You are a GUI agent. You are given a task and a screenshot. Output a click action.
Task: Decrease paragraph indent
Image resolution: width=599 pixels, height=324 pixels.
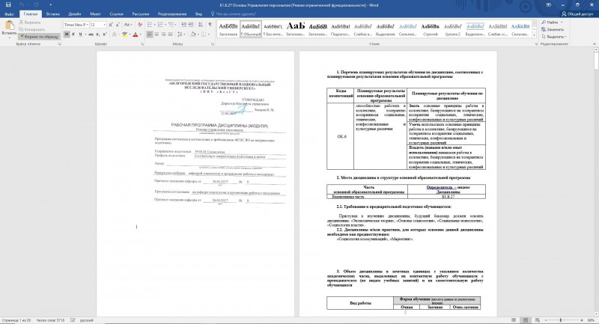pos(183,25)
